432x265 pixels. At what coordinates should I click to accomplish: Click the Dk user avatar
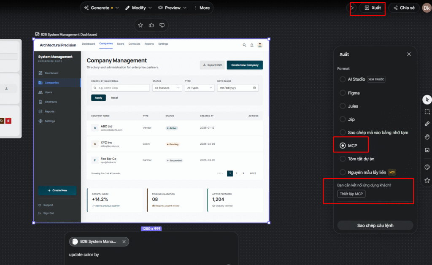click(427, 8)
